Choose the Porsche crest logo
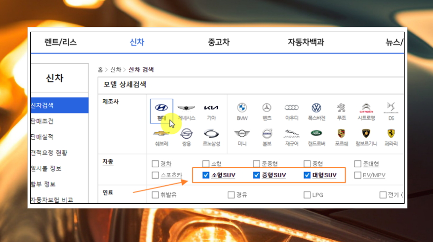The width and height of the screenshot is (433, 242). point(341,134)
